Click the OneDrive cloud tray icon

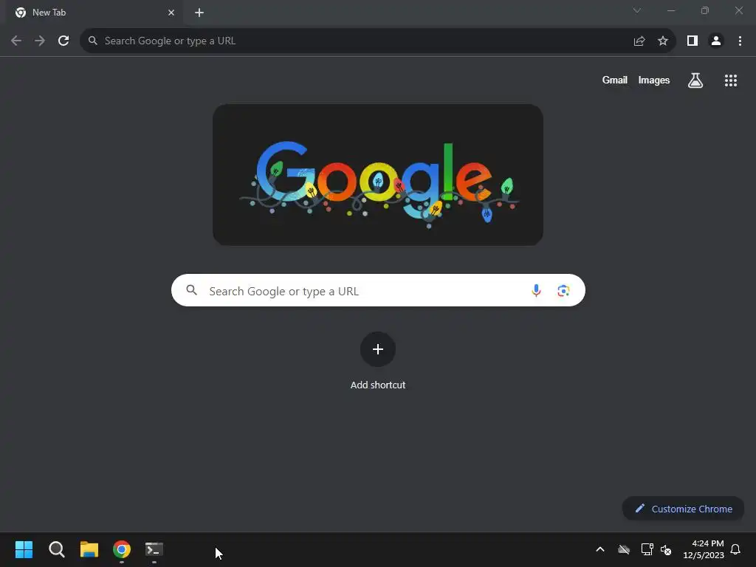pos(624,549)
